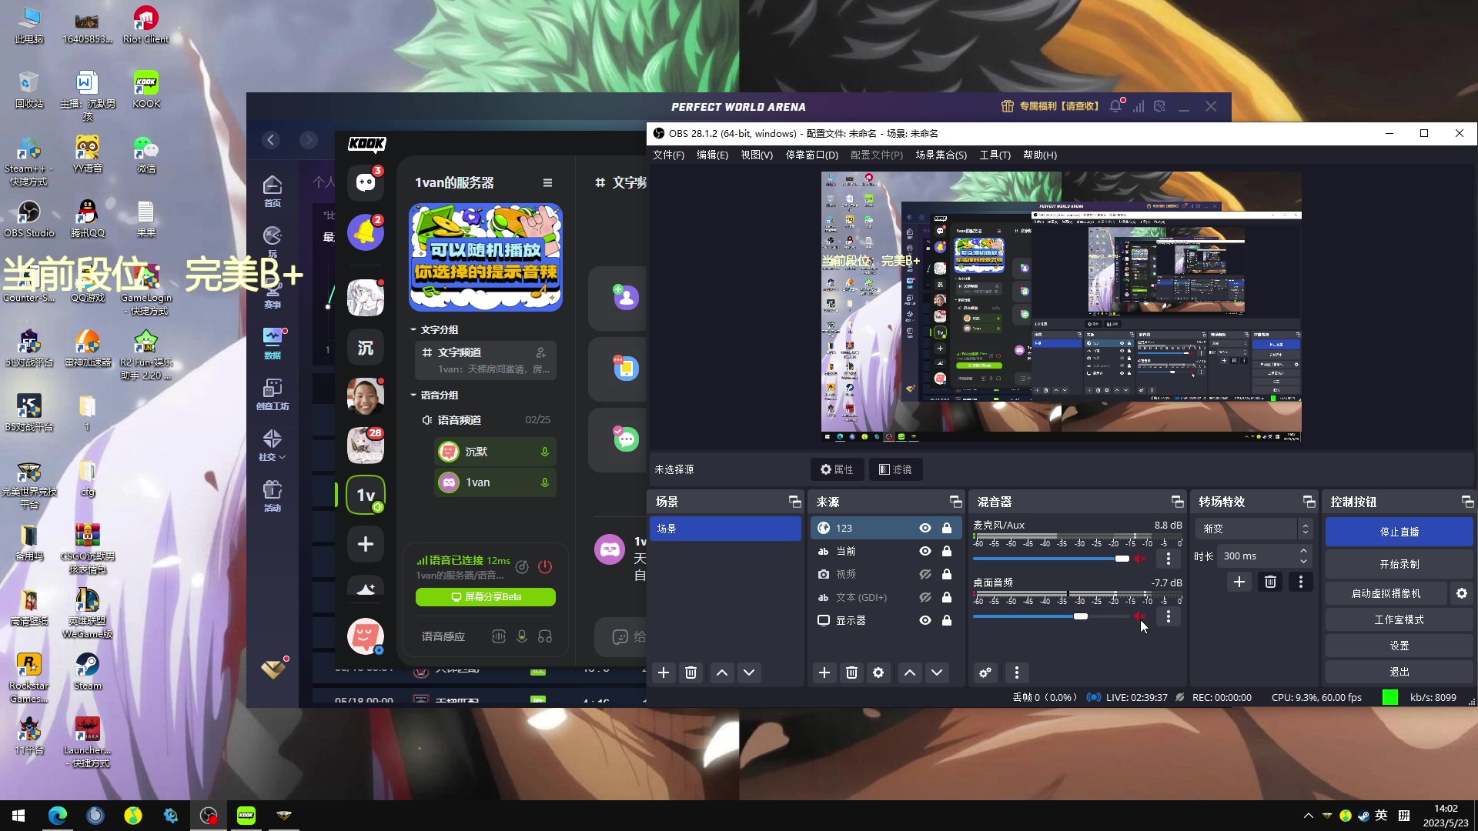
Task: Pop out the 场景 dock panel
Action: click(x=795, y=502)
